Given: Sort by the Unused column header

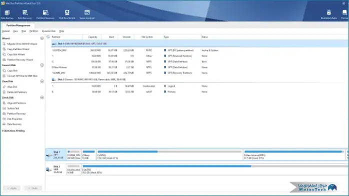Looking at the screenshot, I should 126,37.
